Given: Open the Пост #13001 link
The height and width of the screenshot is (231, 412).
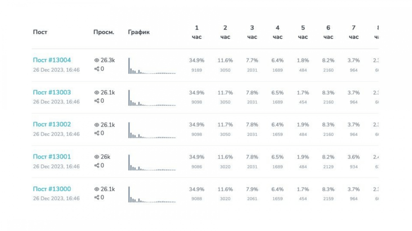Looking at the screenshot, I should [52, 157].
